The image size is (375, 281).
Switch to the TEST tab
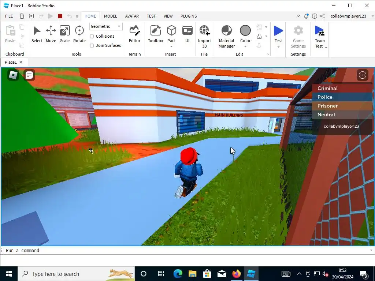151,16
